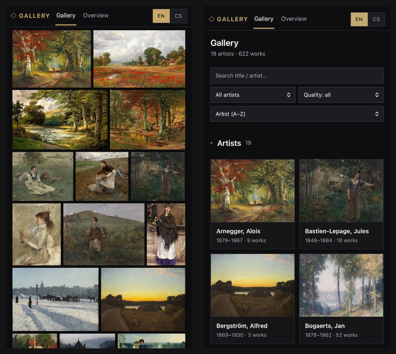Open the snowy city harbor painting

coord(55,299)
